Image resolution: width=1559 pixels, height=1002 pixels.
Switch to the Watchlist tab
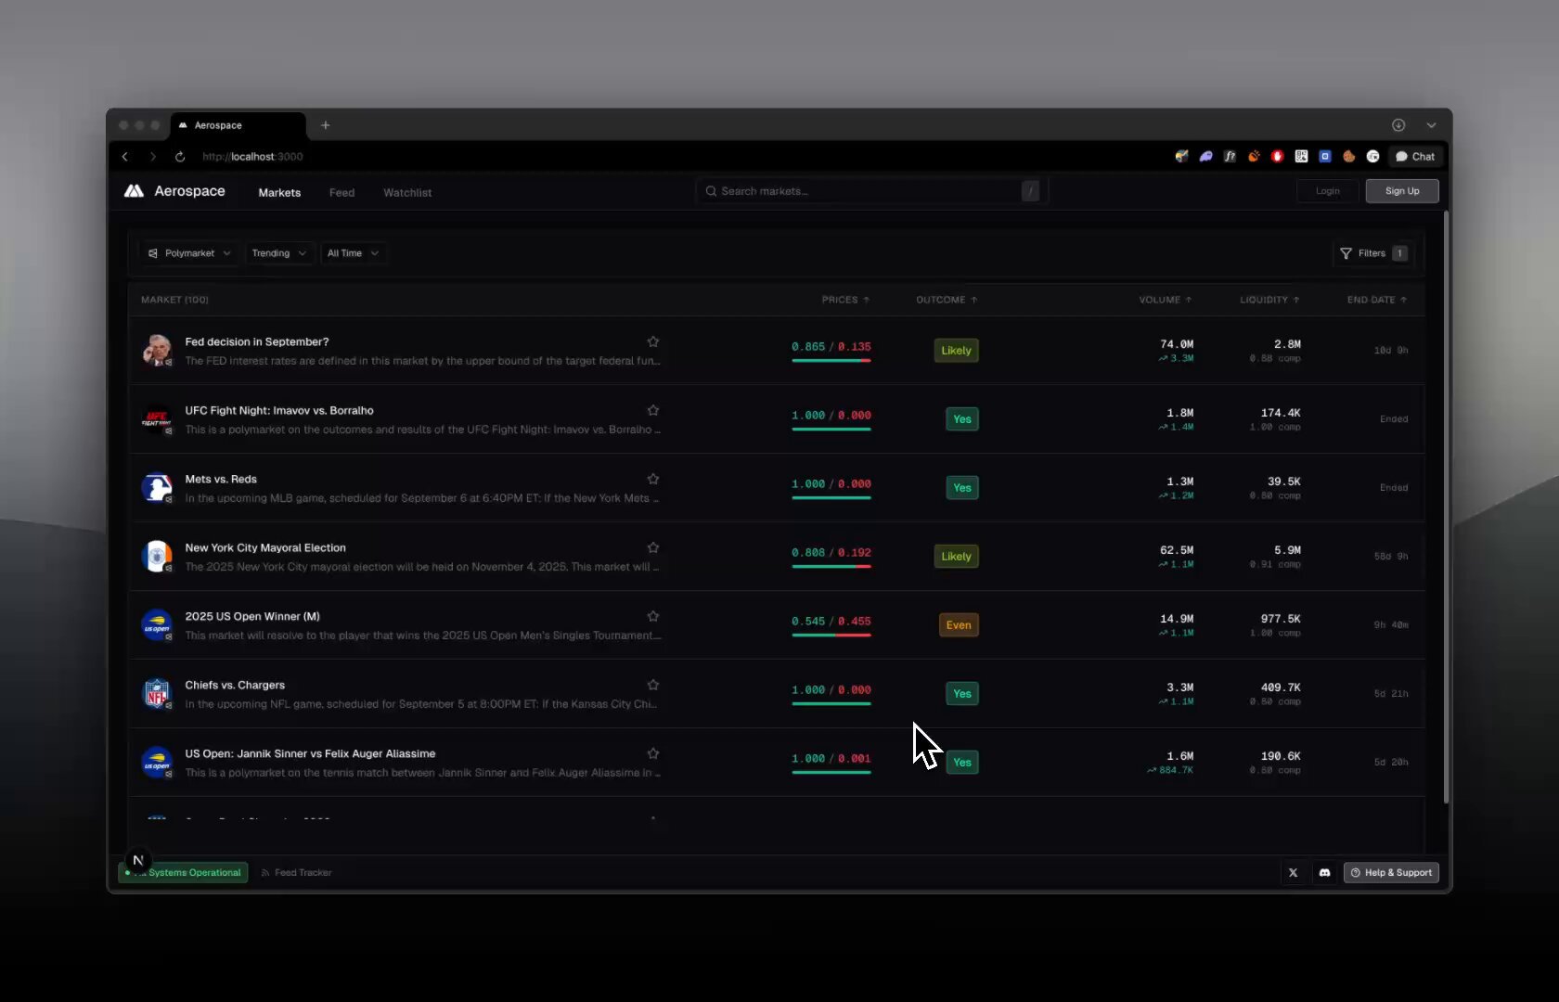click(406, 192)
